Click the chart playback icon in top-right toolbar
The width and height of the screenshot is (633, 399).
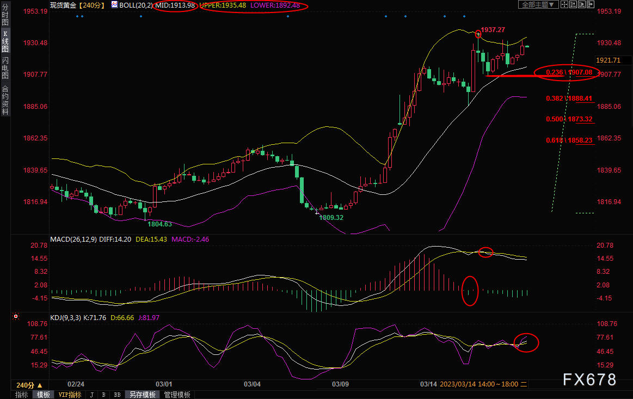[582, 4]
